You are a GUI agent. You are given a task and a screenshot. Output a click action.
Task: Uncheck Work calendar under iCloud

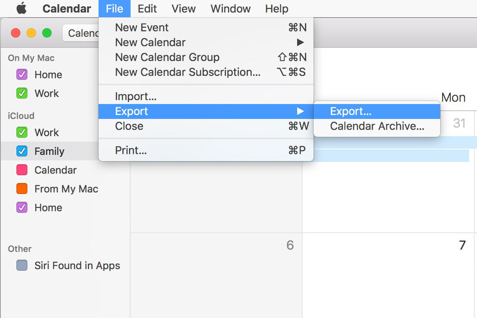pos(22,132)
